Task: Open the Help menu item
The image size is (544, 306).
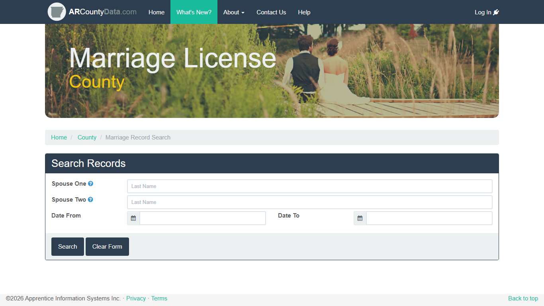Action: (x=304, y=12)
